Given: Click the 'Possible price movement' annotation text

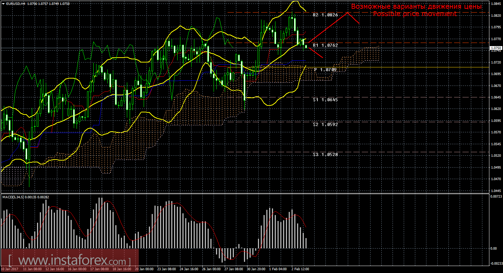Looking at the screenshot, I should point(415,14).
